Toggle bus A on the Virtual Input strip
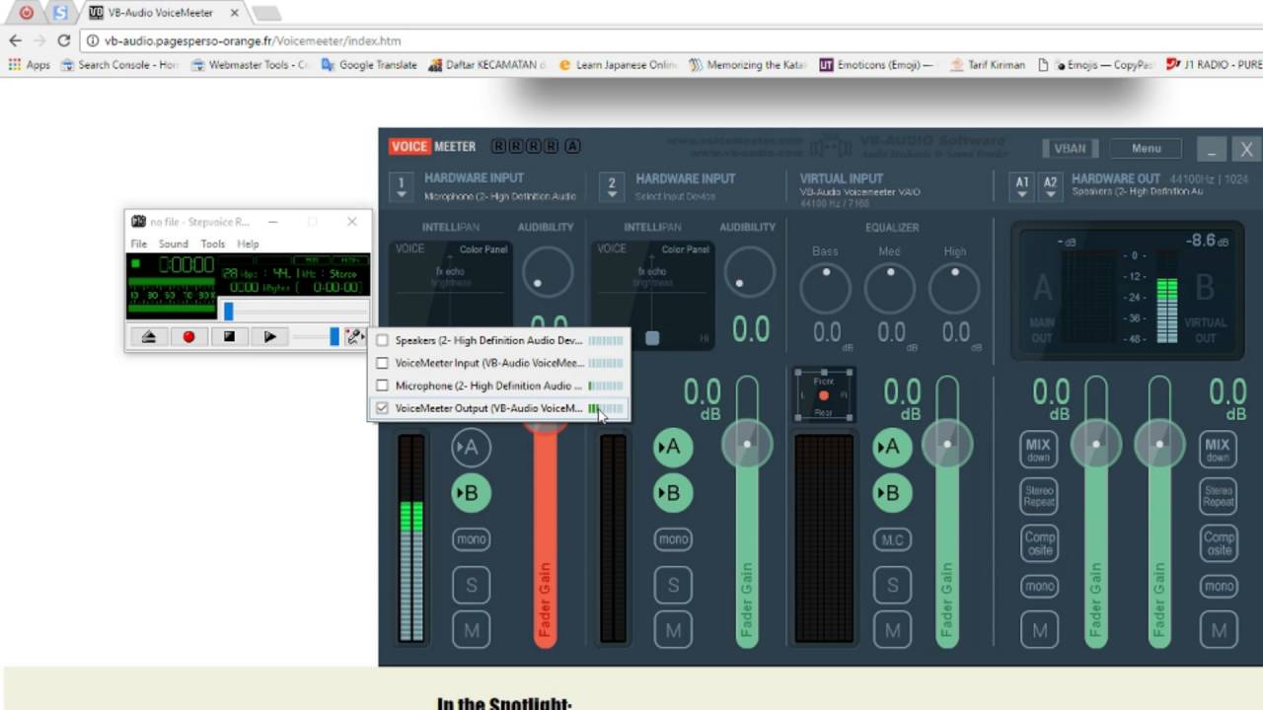The image size is (1263, 710). (892, 447)
